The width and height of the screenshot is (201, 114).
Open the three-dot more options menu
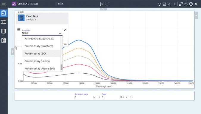[174, 4]
